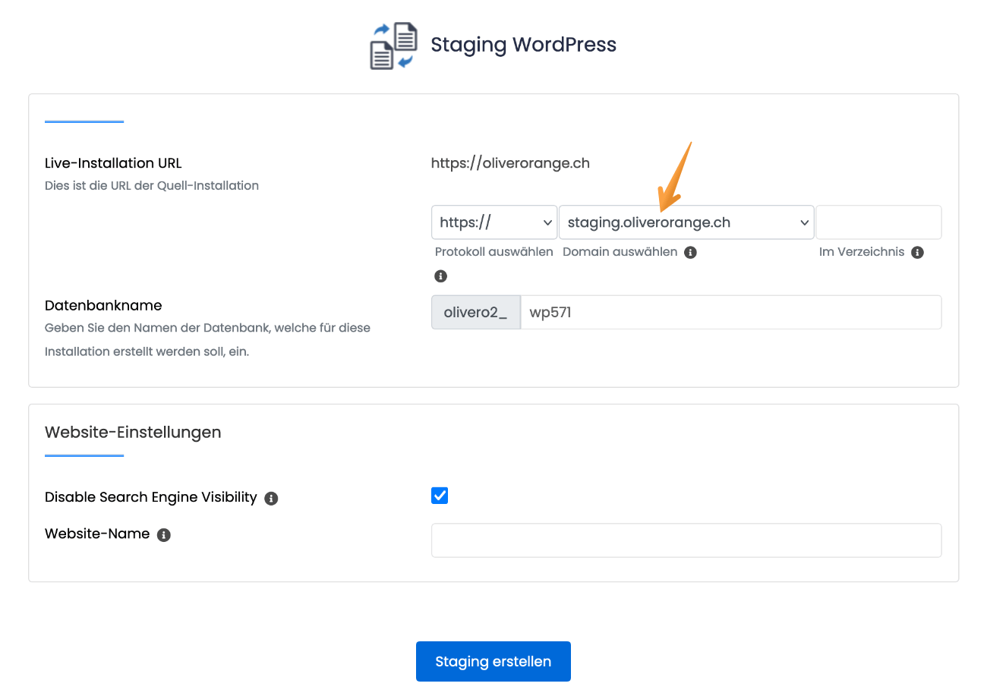
Task: Click the https://oliverorange.ch live URL text
Action: click(x=510, y=162)
